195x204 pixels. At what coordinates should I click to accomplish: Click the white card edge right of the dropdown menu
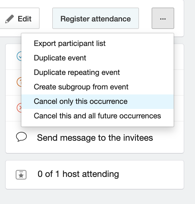[179, 83]
